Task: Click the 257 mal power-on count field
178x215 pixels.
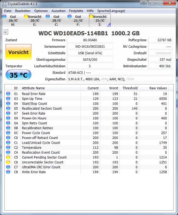Action: [x=160, y=59]
